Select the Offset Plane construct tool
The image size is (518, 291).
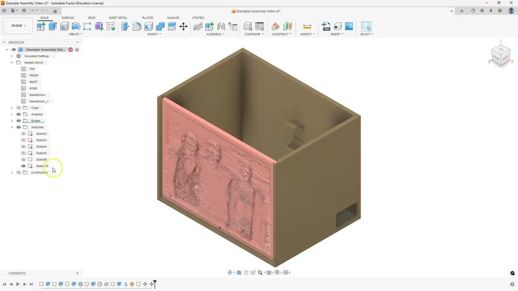276,27
